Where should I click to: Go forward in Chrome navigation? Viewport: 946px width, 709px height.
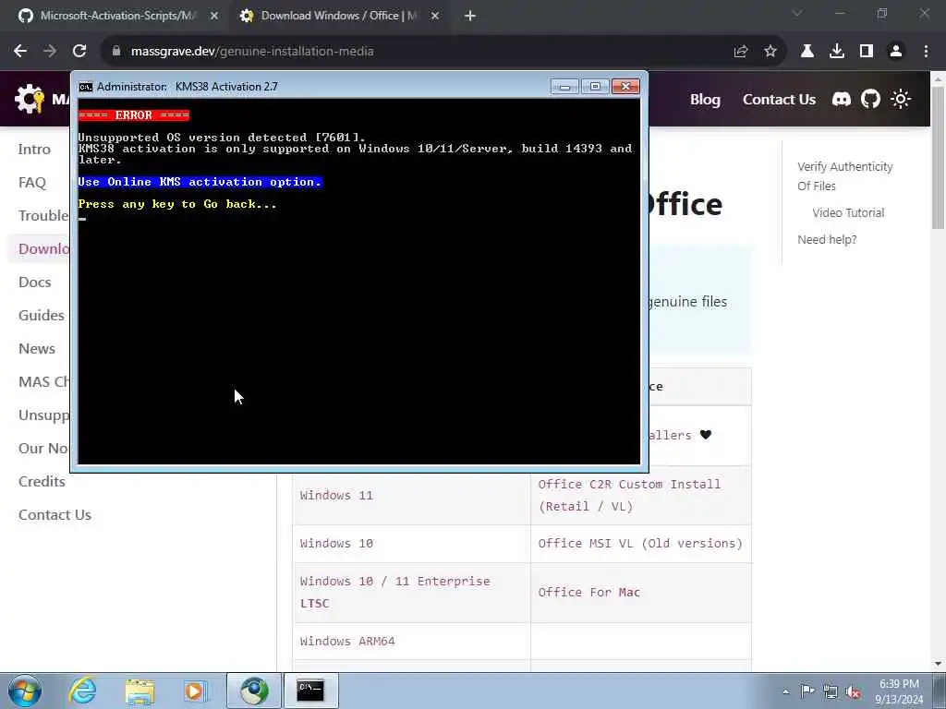click(50, 52)
